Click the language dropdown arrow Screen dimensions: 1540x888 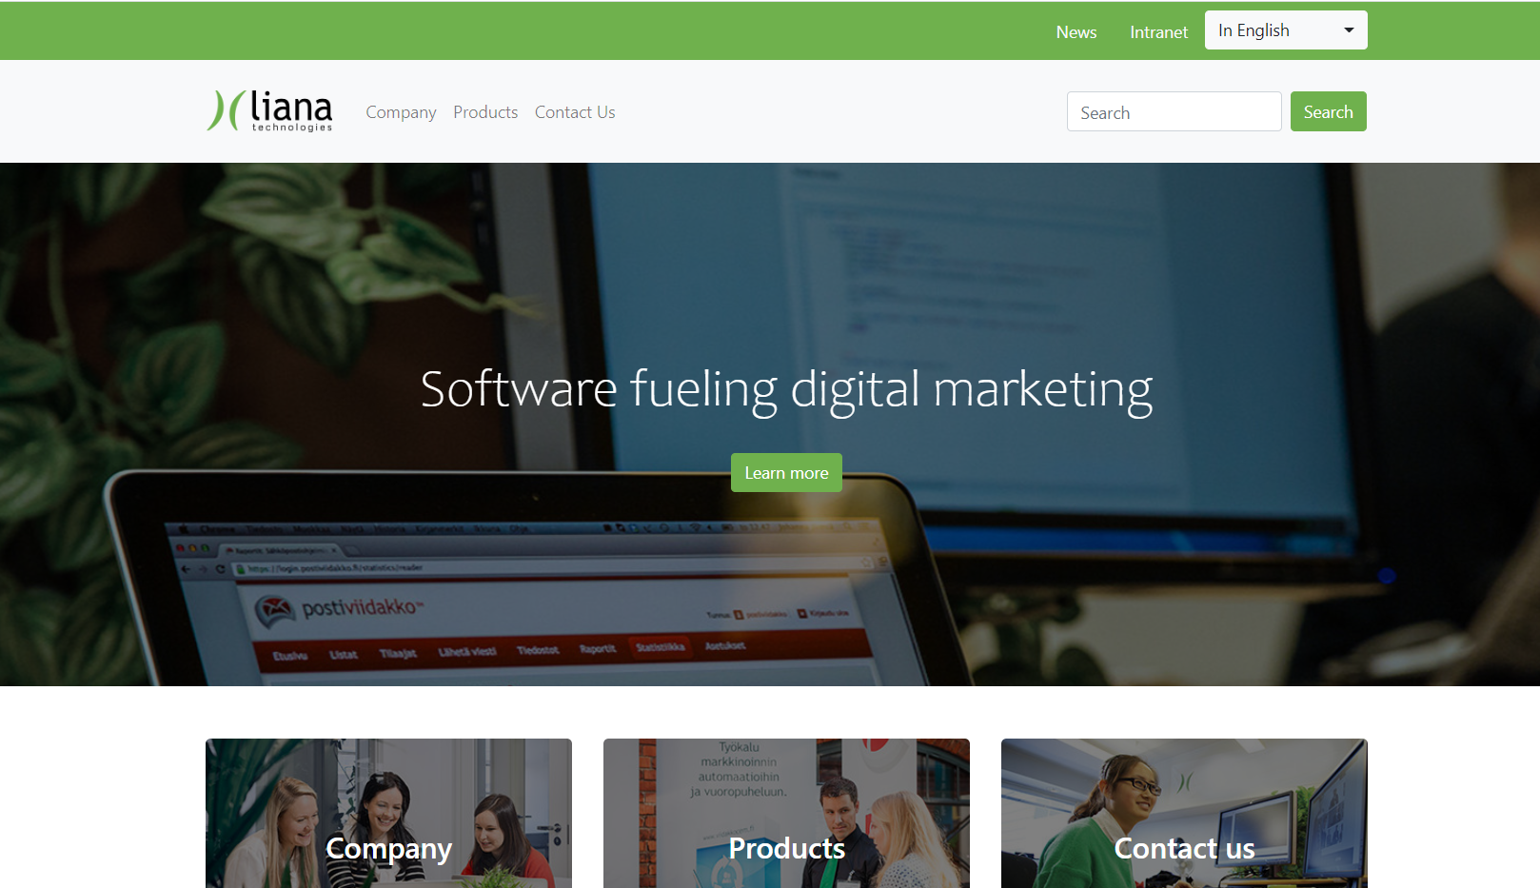click(1349, 30)
